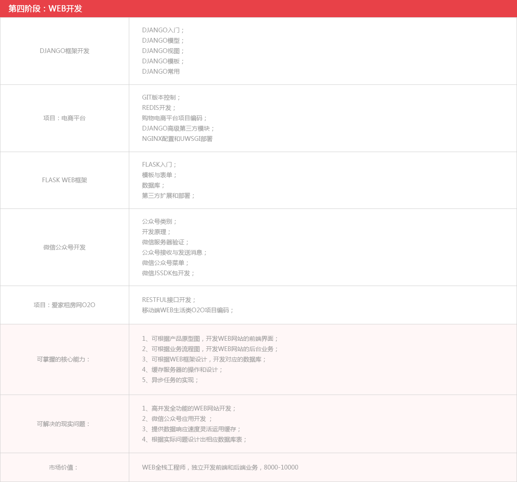This screenshot has width=517, height=482.
Task: Select the FLASK WEB框架 row label
Action: [x=65, y=180]
